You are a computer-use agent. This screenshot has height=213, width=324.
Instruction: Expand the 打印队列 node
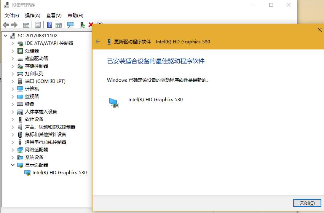(x=13, y=74)
